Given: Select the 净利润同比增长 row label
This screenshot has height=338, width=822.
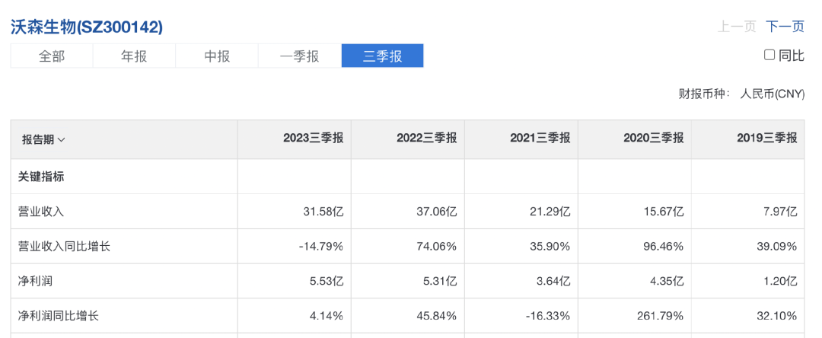Looking at the screenshot, I should [x=58, y=316].
